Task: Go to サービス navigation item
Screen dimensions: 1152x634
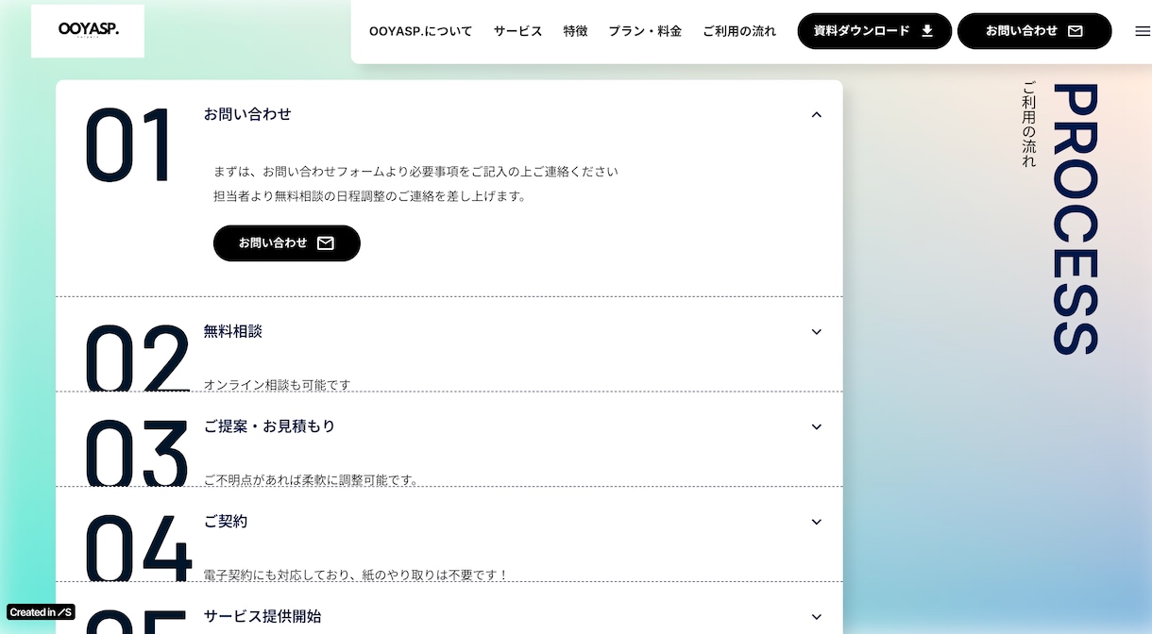Action: pos(518,31)
